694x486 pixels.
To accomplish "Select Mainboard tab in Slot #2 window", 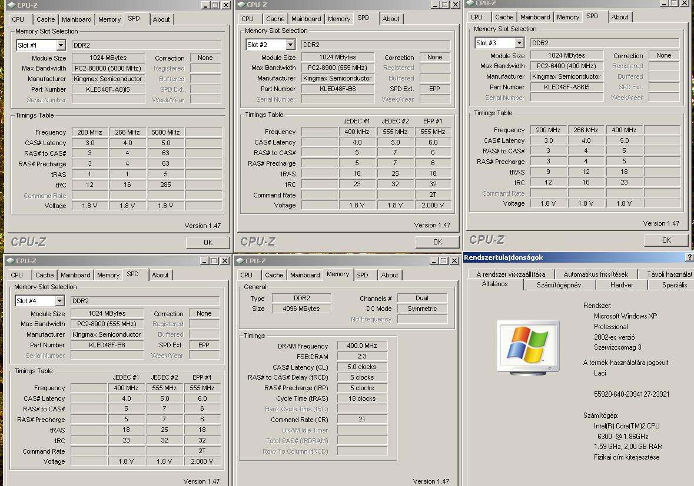I will [306, 19].
